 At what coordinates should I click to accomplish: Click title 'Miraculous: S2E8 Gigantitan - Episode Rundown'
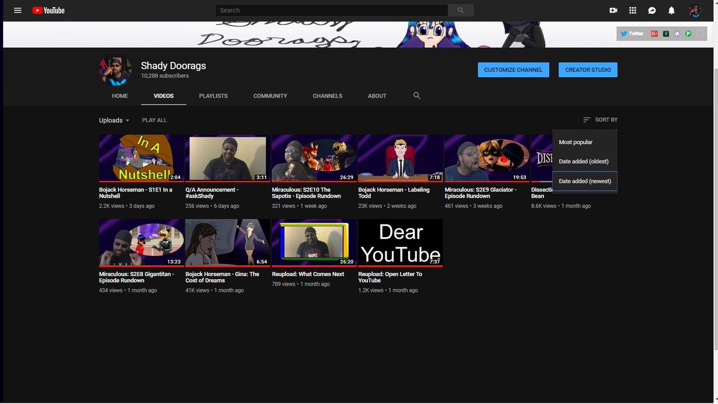pyautogui.click(x=136, y=277)
